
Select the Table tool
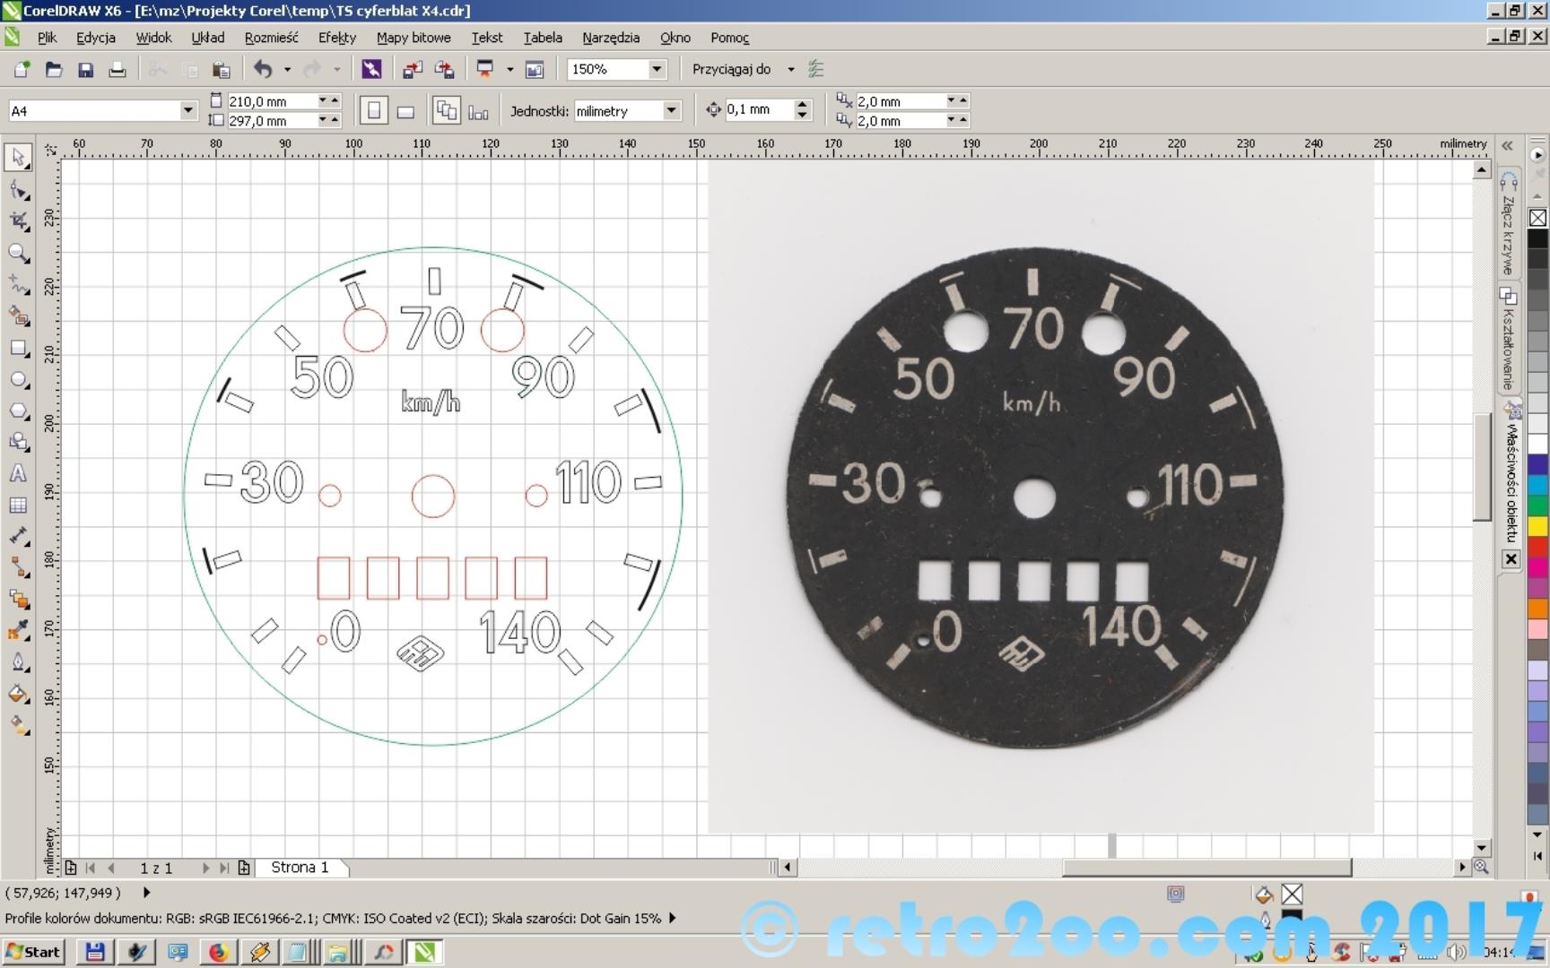pos(18,506)
